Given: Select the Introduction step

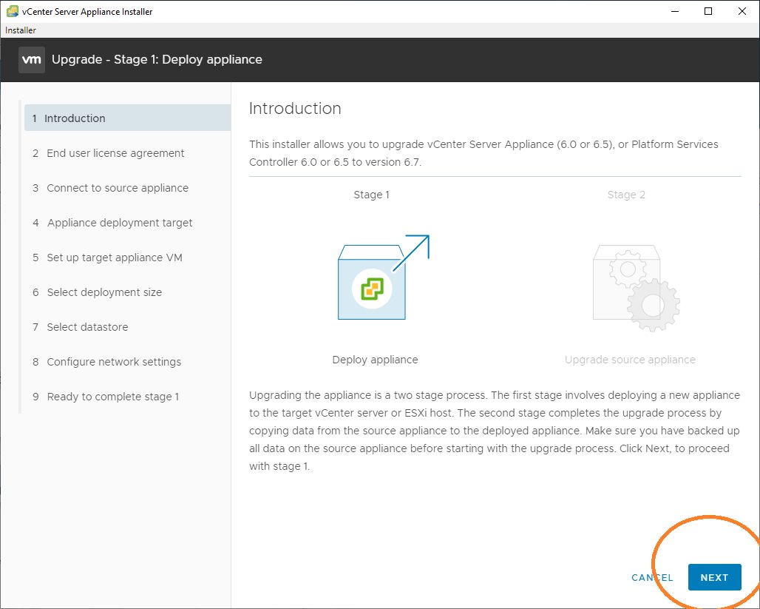Looking at the screenshot, I should [127, 118].
